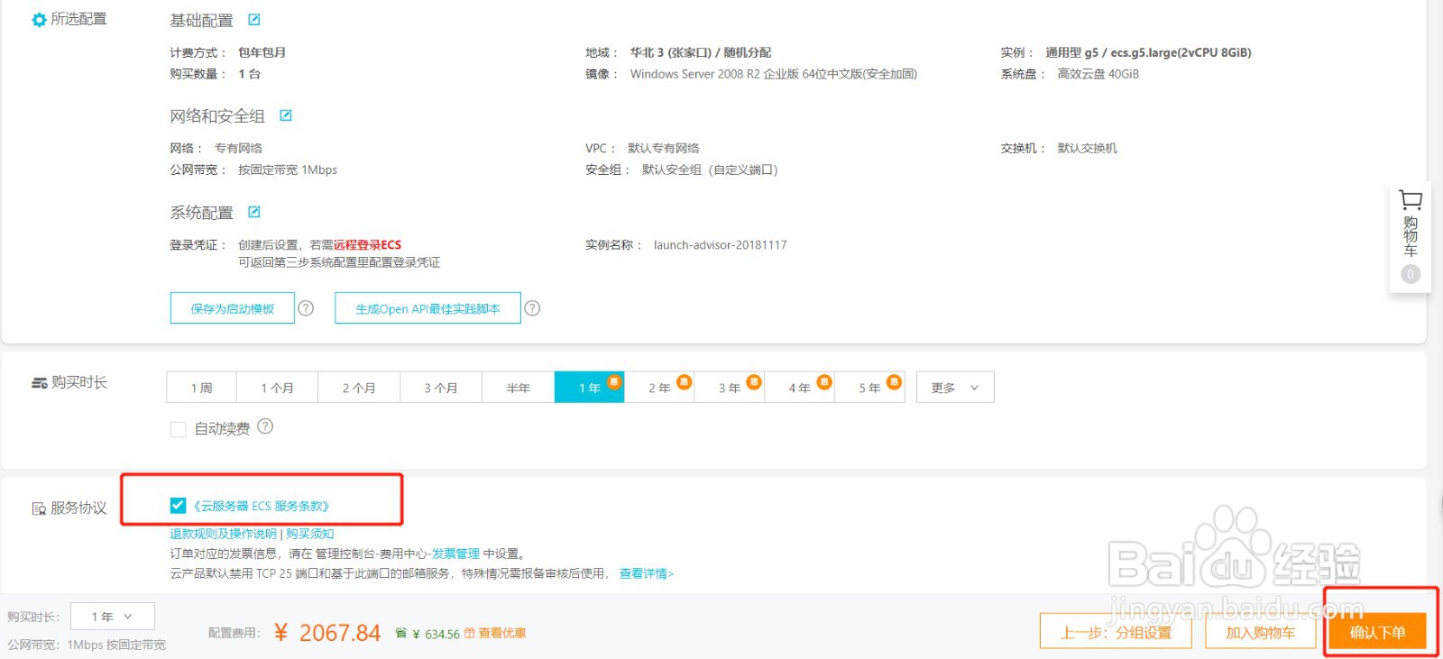The image size is (1443, 659).
Task: Click the price ¥ 2067.84
Action: [327, 633]
